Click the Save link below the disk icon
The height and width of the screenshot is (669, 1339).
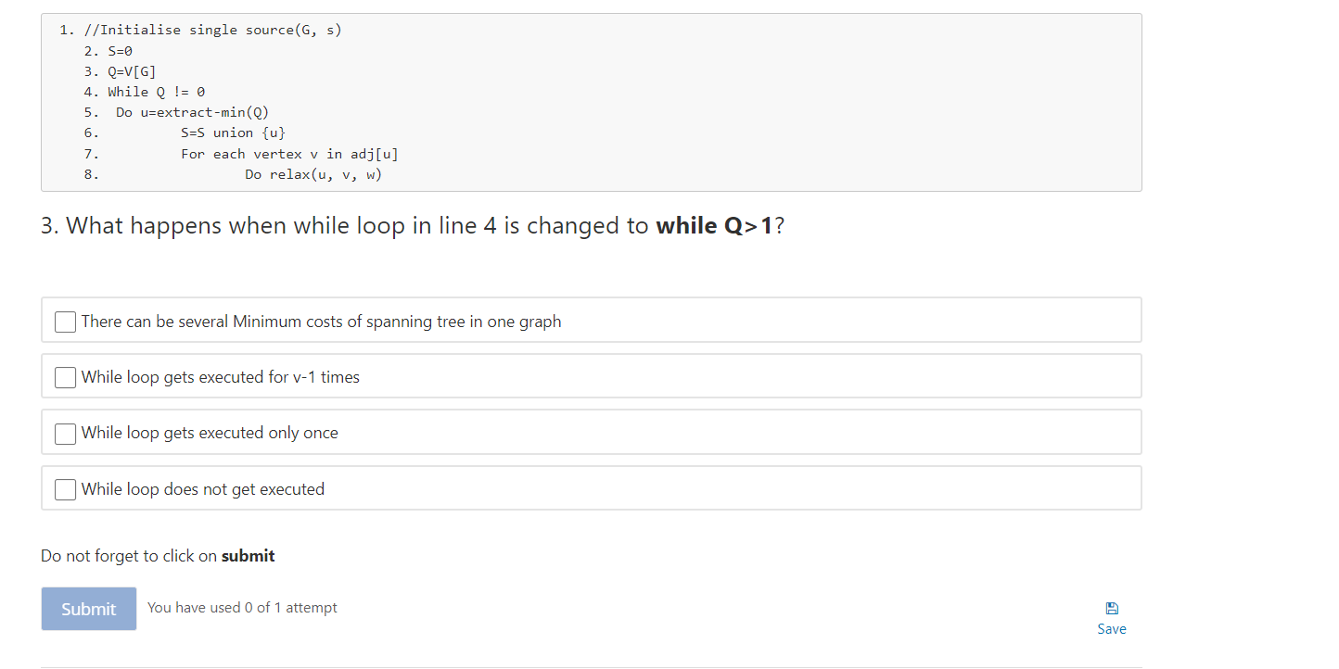coord(1111,628)
